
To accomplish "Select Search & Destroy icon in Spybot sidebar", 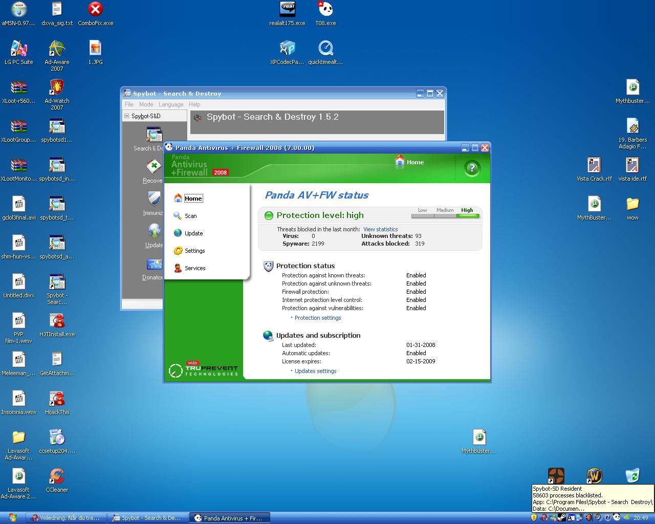I will [154, 135].
